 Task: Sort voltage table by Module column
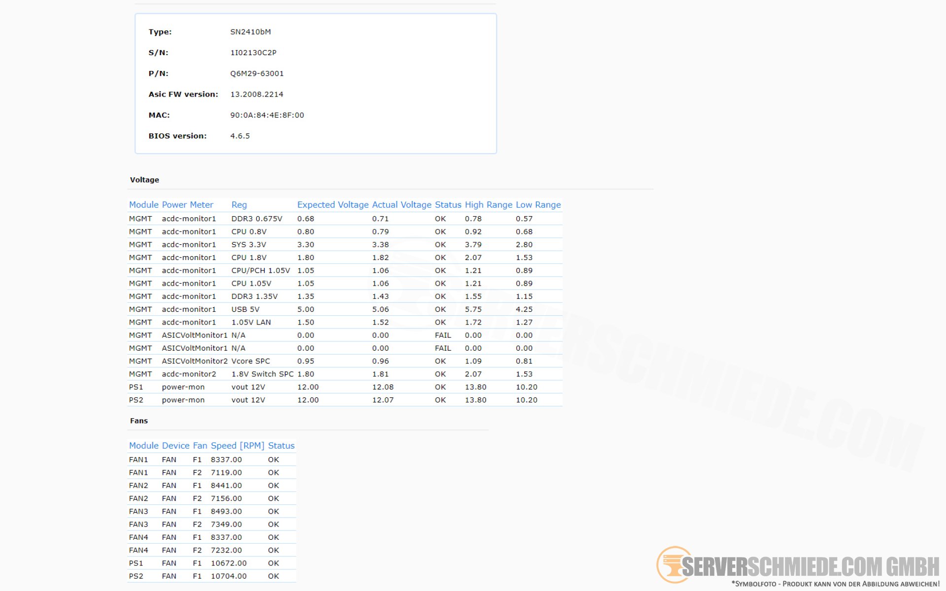pyautogui.click(x=143, y=204)
